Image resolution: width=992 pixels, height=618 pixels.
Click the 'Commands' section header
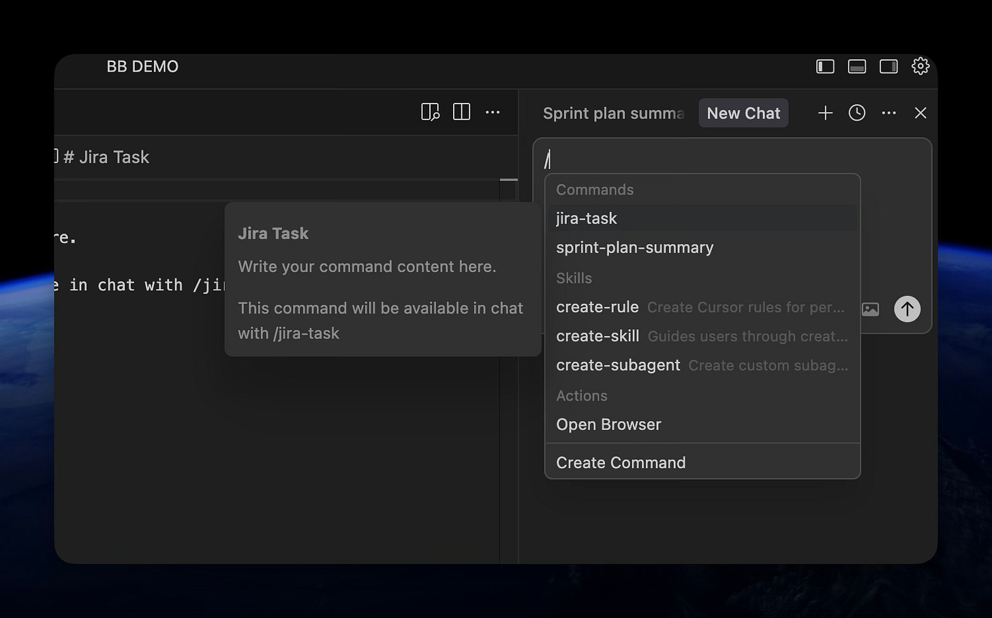coord(595,190)
